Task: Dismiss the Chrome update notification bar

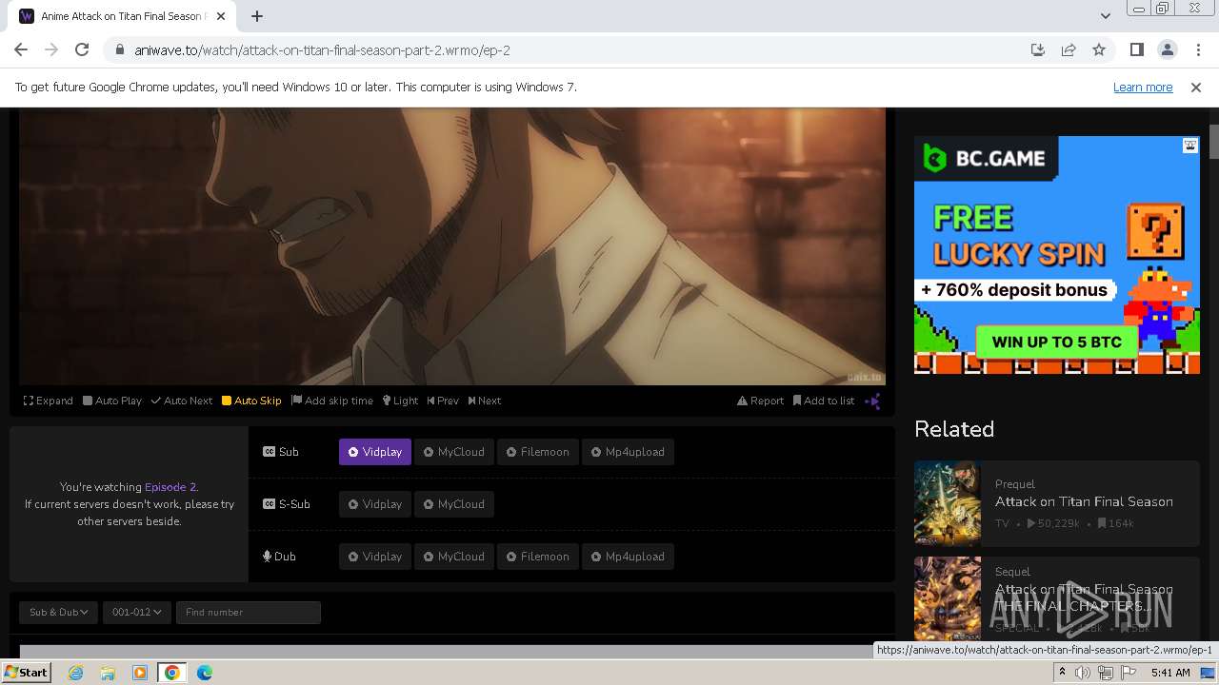Action: coord(1196,87)
